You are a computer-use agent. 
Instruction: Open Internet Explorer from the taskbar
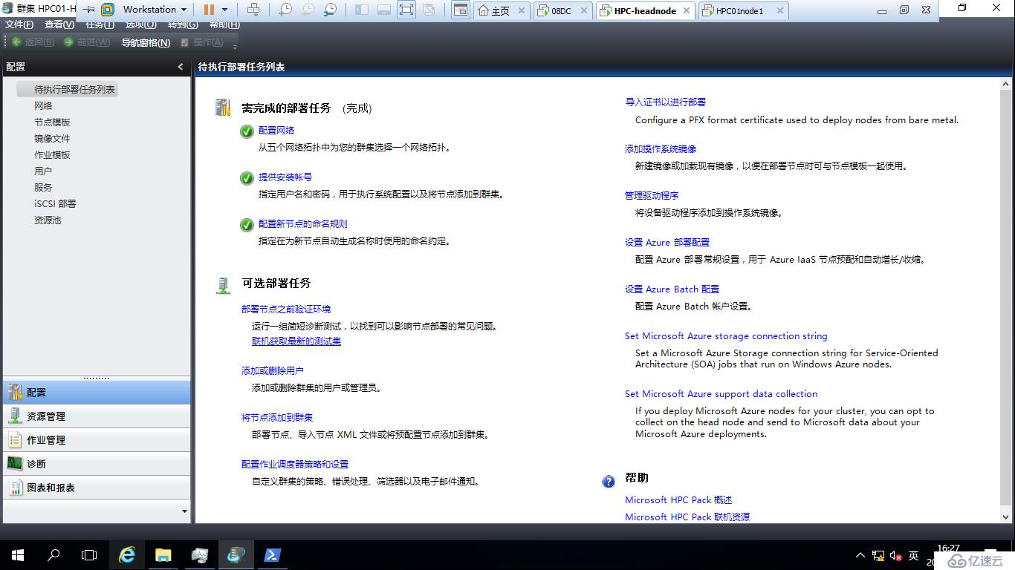128,555
